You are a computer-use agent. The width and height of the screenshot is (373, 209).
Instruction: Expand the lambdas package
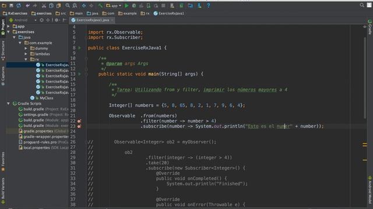click(x=26, y=54)
